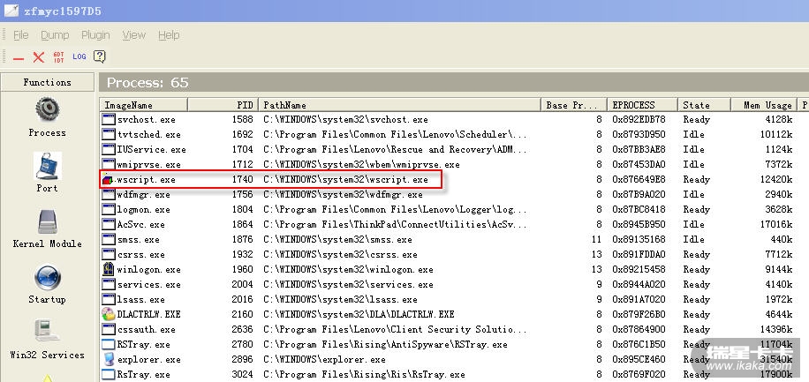Screen dimensions: 809x382
Task: Click the DLACTRLW.EXE disc icon
Action: tap(109, 314)
